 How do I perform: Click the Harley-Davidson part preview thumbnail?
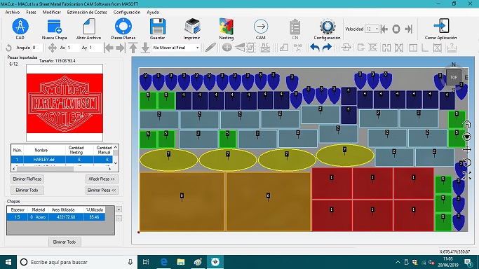pyautogui.click(x=65, y=103)
